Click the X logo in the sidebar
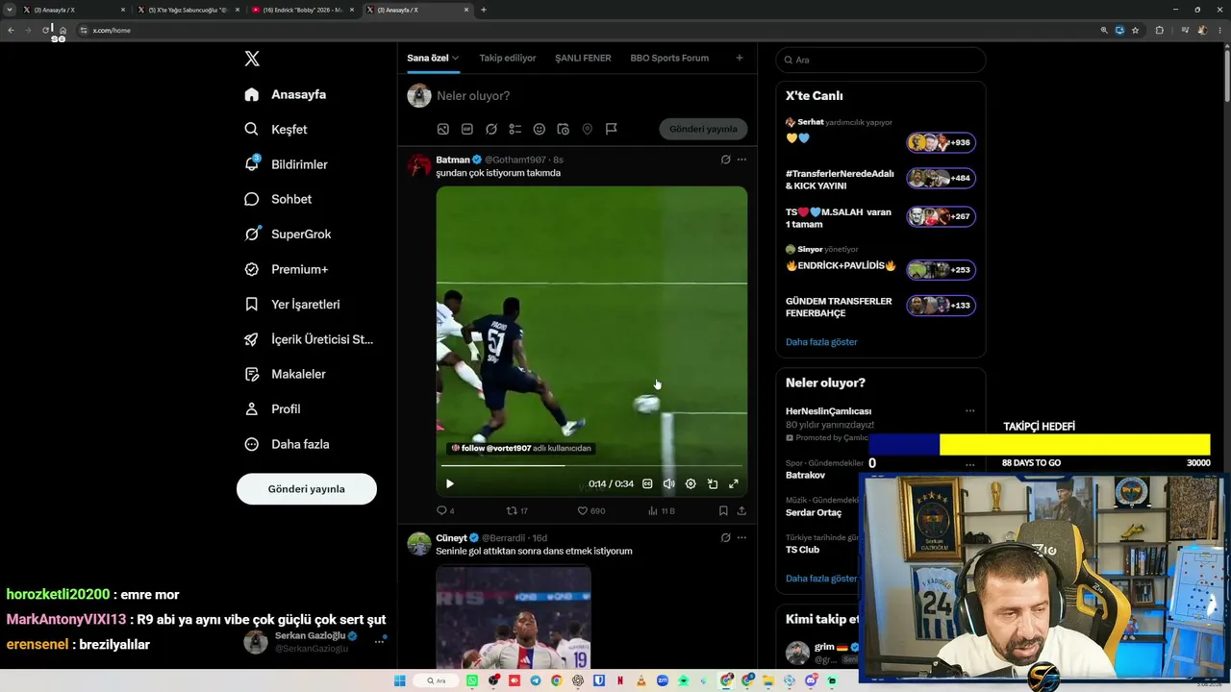1231x692 pixels. [x=252, y=59]
